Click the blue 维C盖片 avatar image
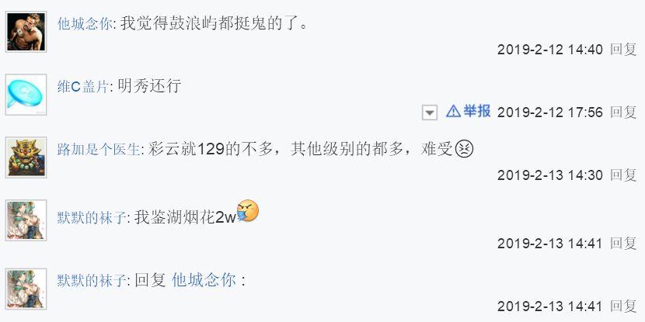This screenshot has height=322, width=645. click(x=26, y=95)
